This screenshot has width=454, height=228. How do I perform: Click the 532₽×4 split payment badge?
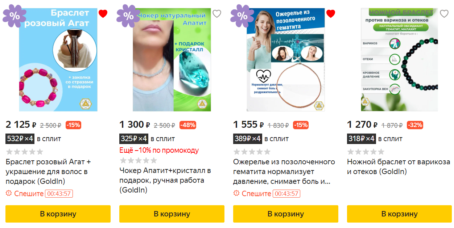pos(20,139)
